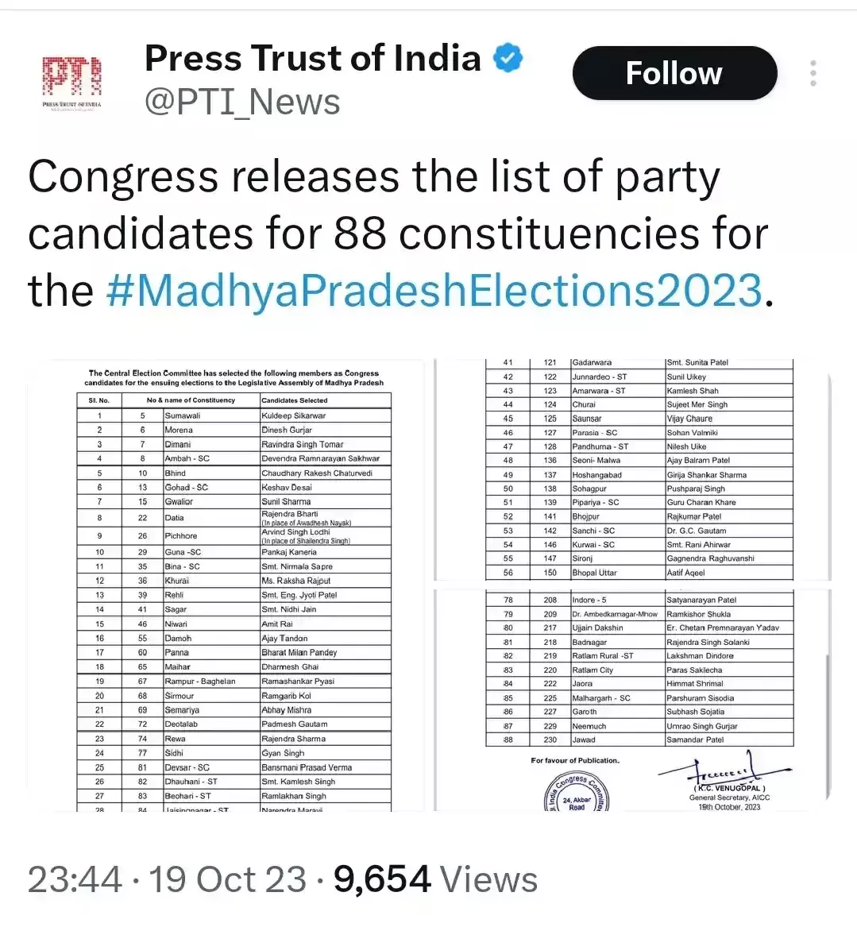The height and width of the screenshot is (927, 857).
Task: Click the Candidates Selected column header
Action: pyautogui.click(x=295, y=400)
